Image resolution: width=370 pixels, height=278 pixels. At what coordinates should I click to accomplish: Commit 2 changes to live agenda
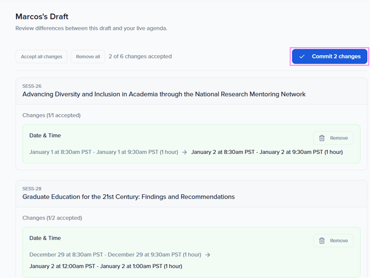330,57
